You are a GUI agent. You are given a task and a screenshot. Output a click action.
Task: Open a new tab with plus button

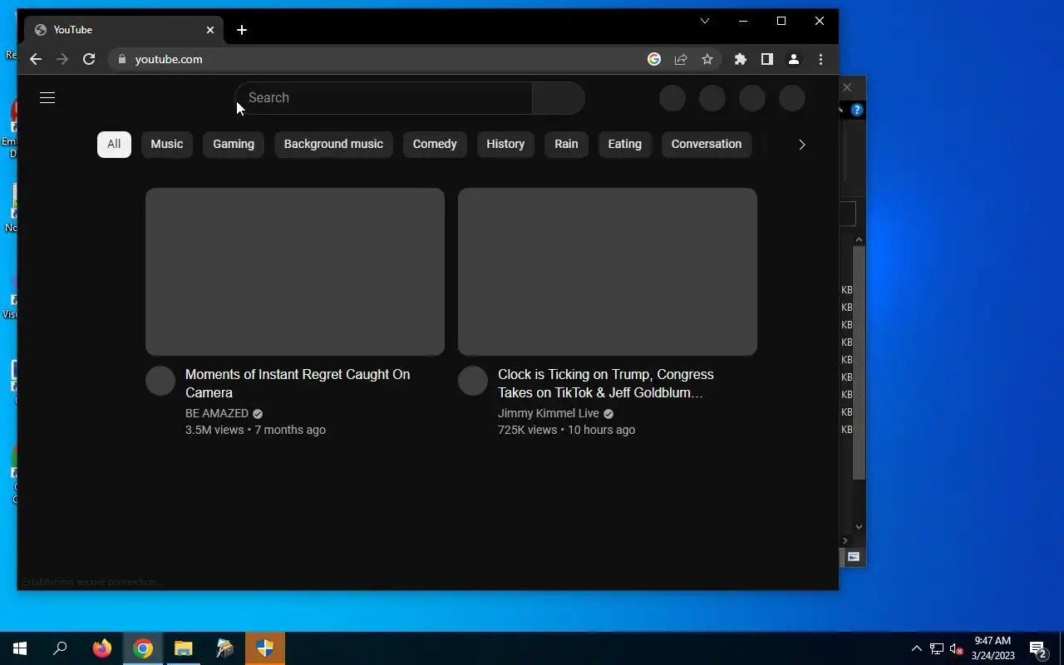click(x=242, y=30)
